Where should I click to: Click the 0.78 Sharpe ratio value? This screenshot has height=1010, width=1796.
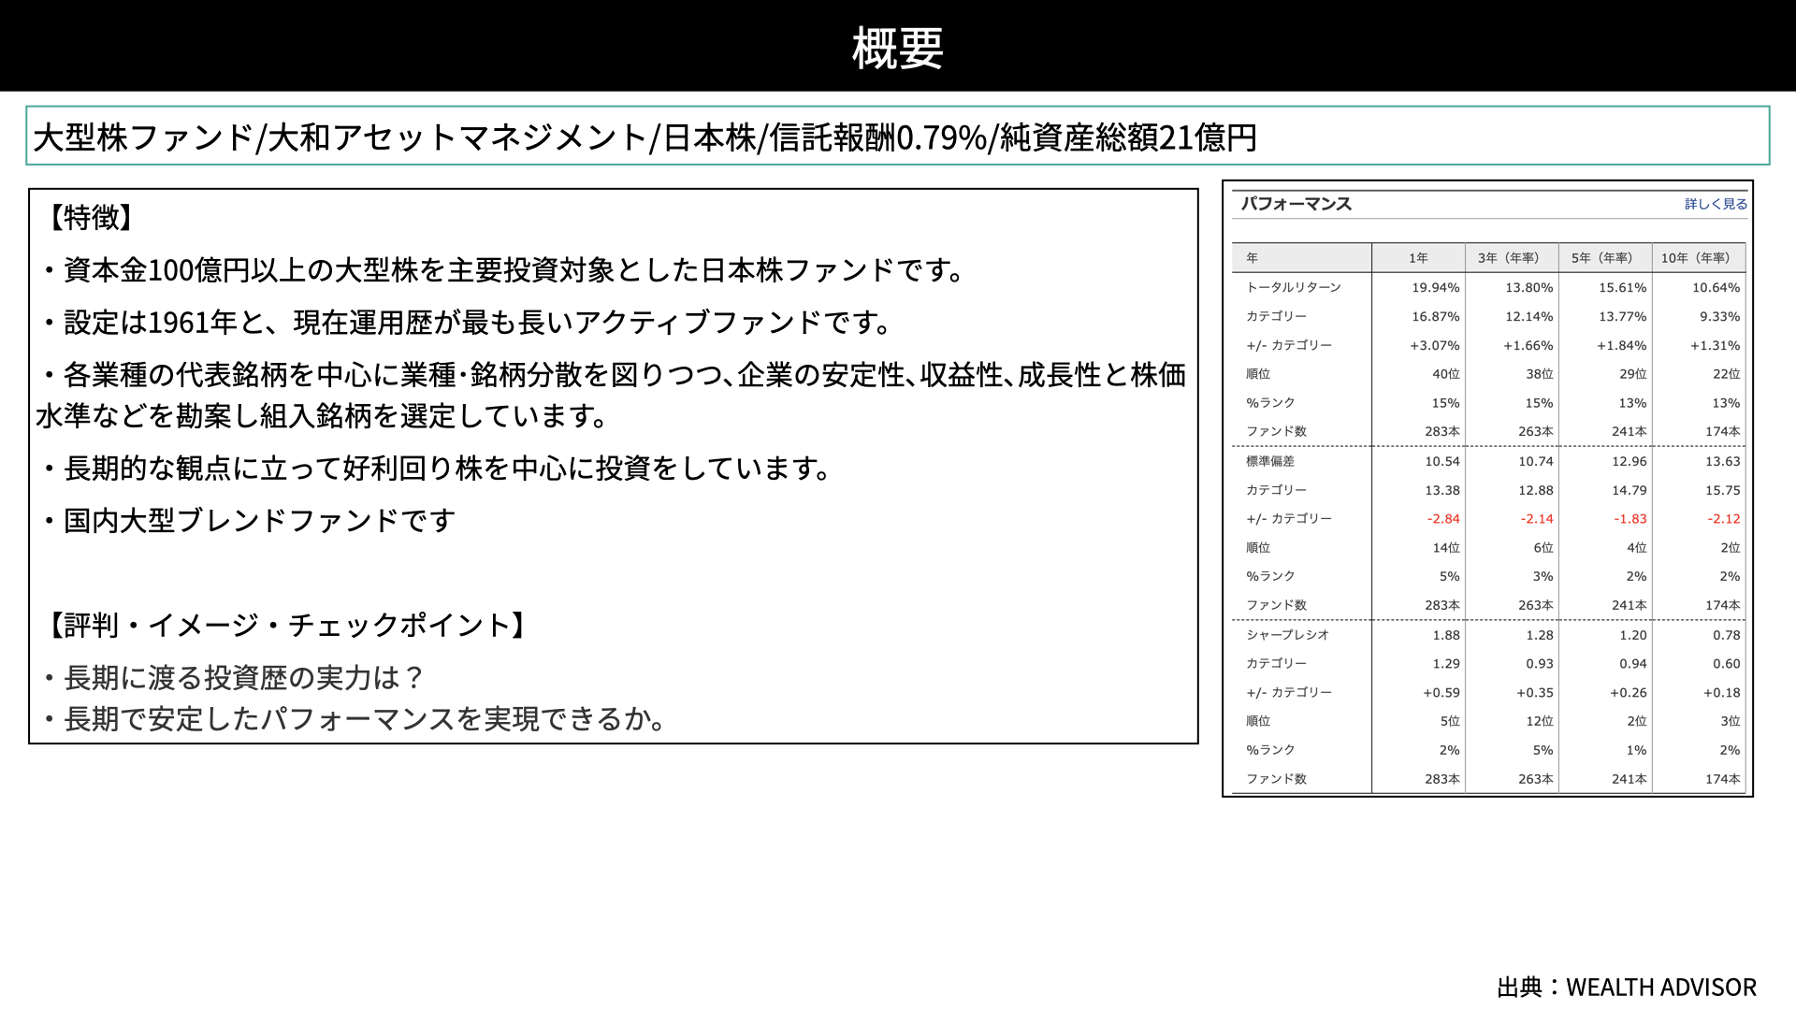(x=1727, y=635)
